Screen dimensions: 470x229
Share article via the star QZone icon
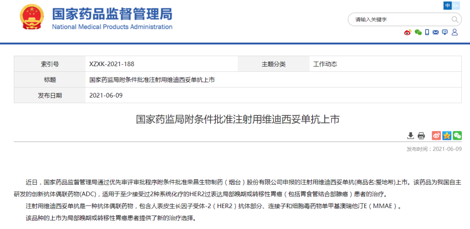point(446,135)
